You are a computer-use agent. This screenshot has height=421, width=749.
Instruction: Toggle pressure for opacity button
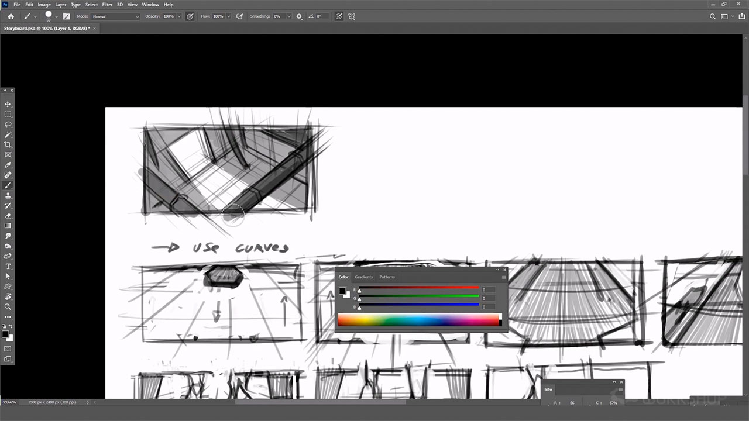pyautogui.click(x=190, y=16)
